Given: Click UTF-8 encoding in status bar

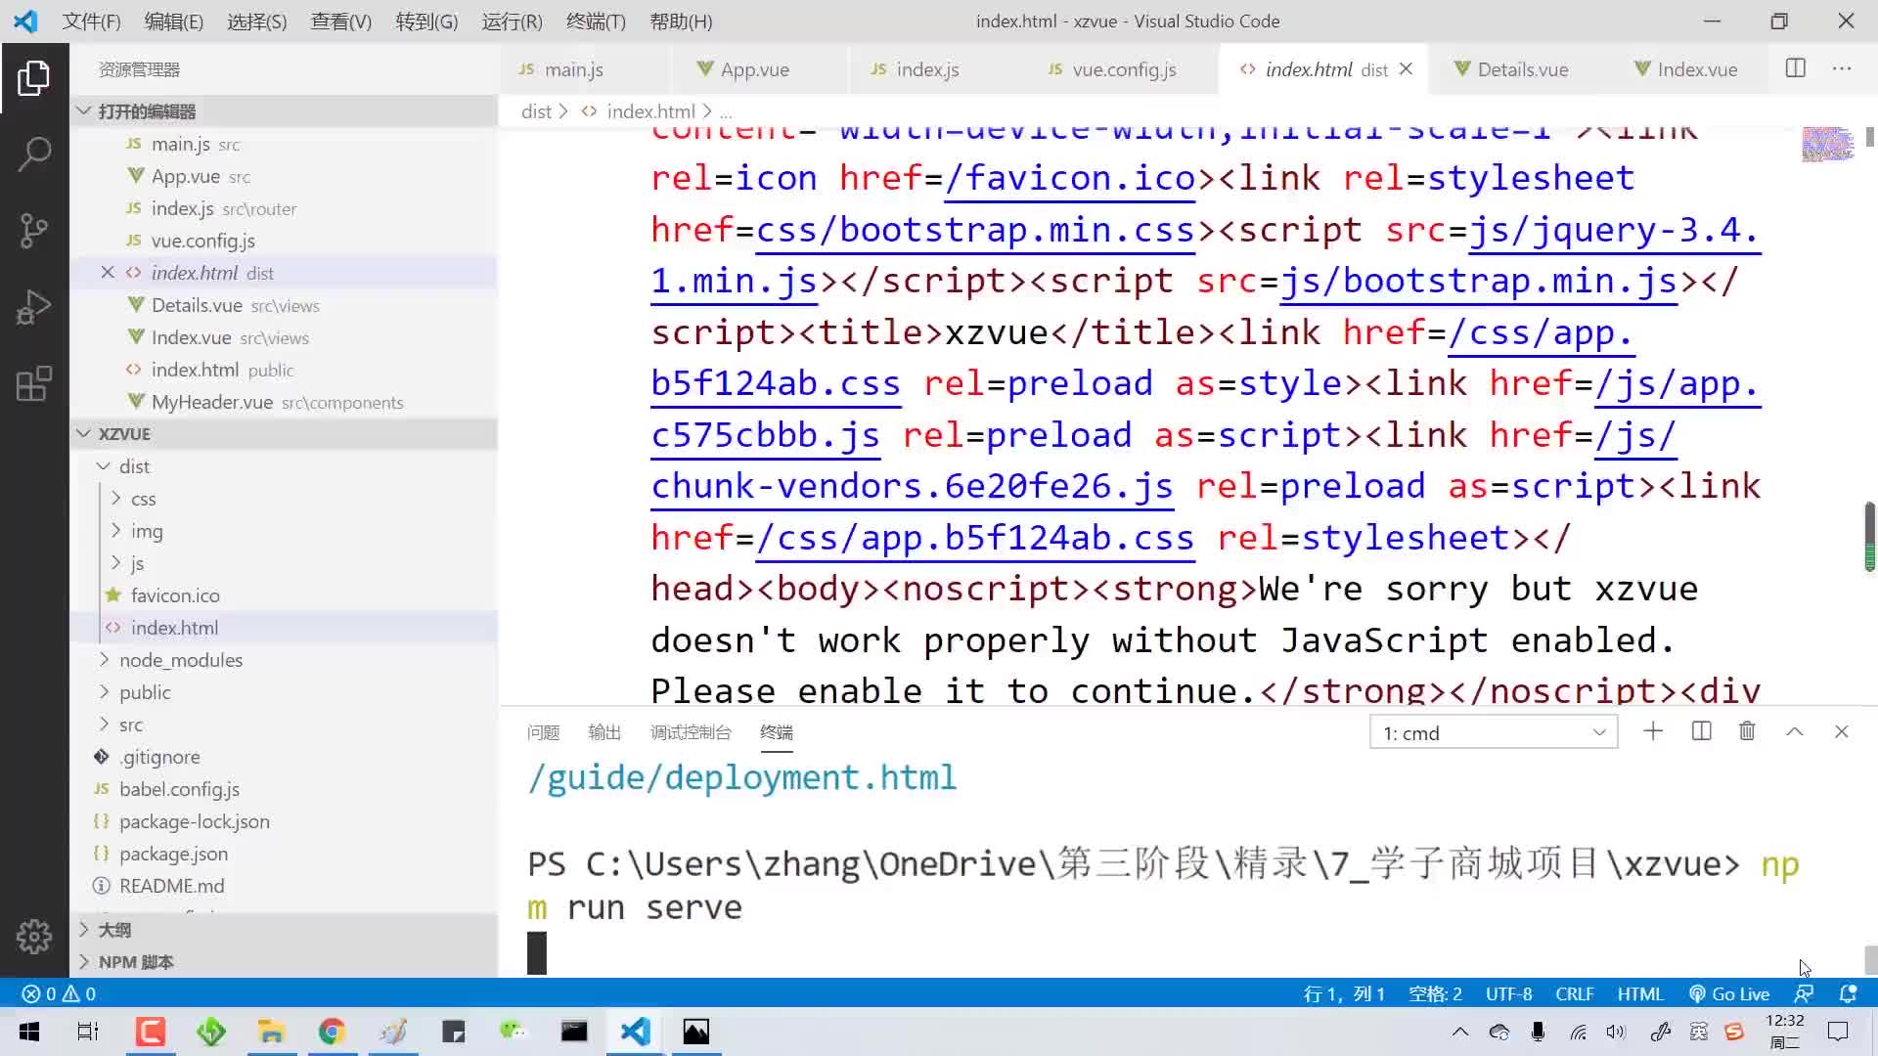Looking at the screenshot, I should [x=1509, y=992].
